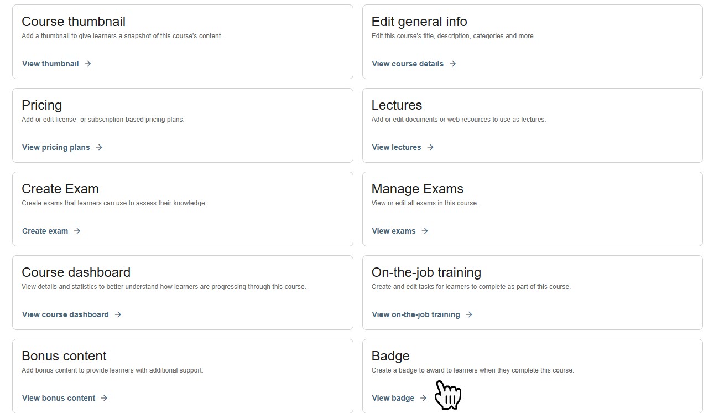This screenshot has width=719, height=413.
Task: Click arrow icon beside View course dashboard
Action: click(x=118, y=314)
